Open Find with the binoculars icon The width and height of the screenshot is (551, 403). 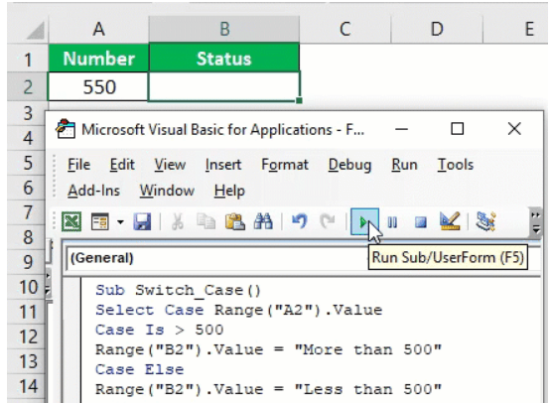[263, 221]
